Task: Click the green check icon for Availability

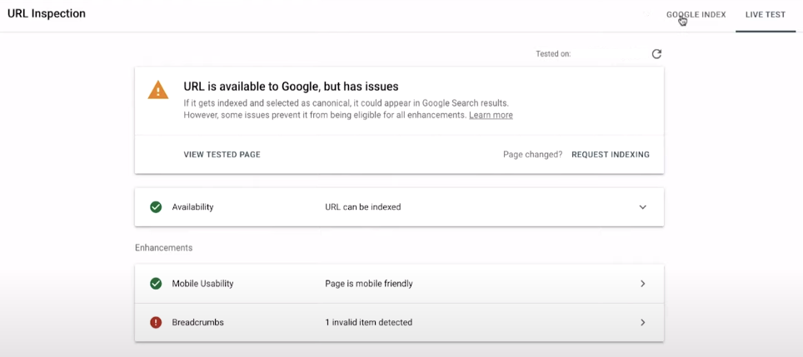Action: point(156,207)
